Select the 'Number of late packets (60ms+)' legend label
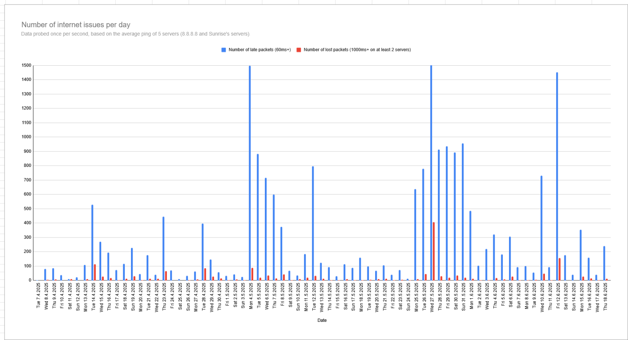Image resolution: width=628 pixels, height=340 pixels. click(x=259, y=50)
